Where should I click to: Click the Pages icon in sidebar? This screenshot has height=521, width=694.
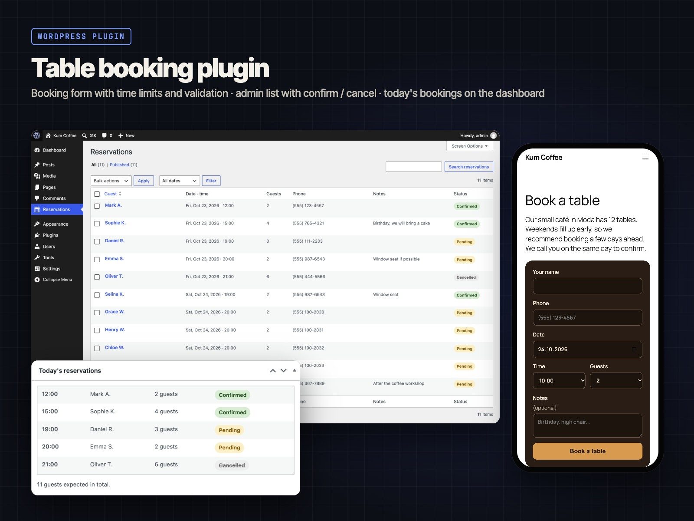pyautogui.click(x=37, y=187)
